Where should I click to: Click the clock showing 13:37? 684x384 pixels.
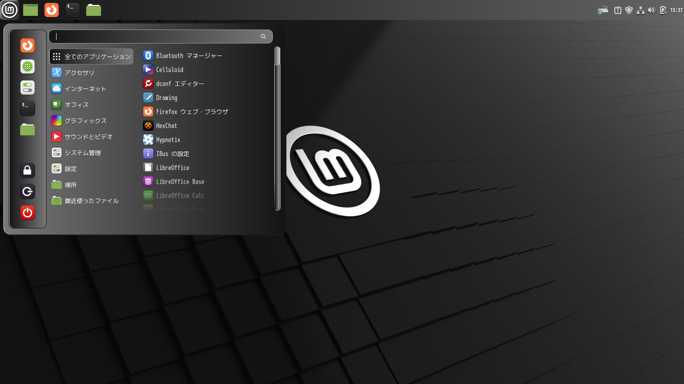click(x=676, y=10)
